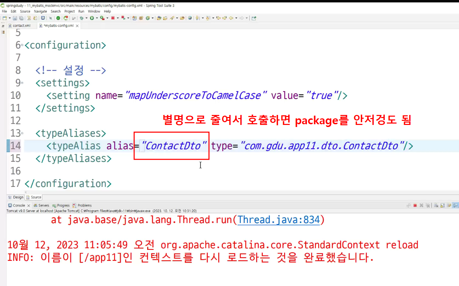The image size is (459, 286).
Task: Click the New file toolbar icon
Action: click(x=4, y=18)
